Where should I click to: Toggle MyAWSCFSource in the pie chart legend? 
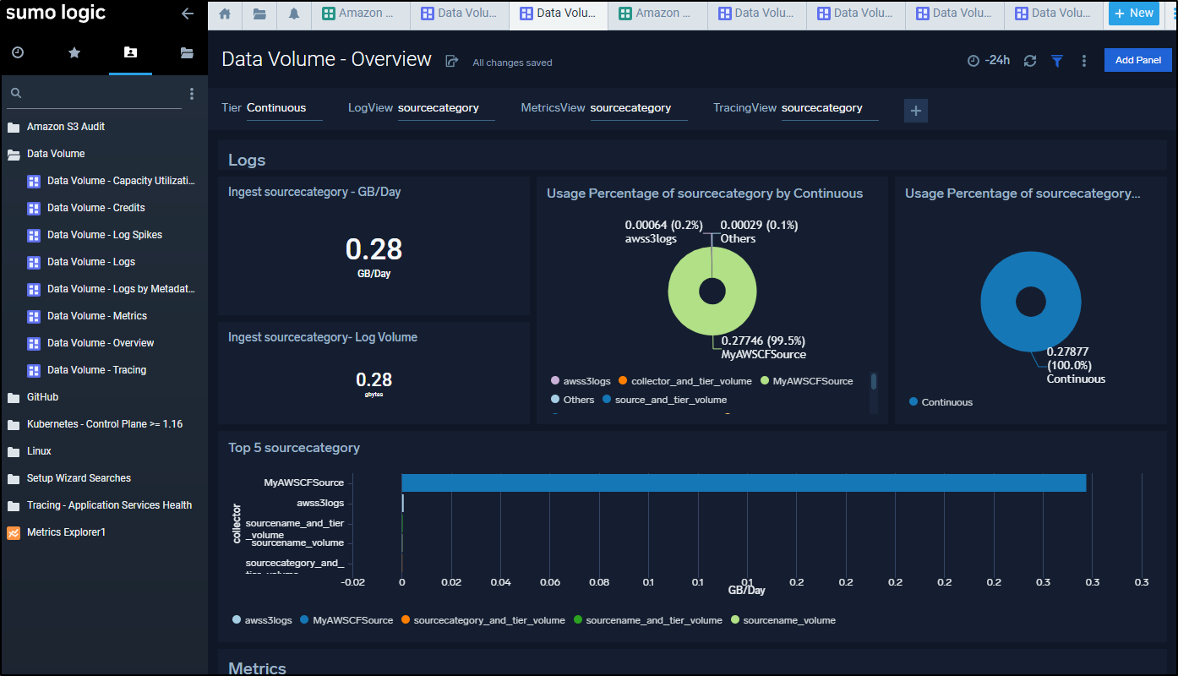click(806, 381)
